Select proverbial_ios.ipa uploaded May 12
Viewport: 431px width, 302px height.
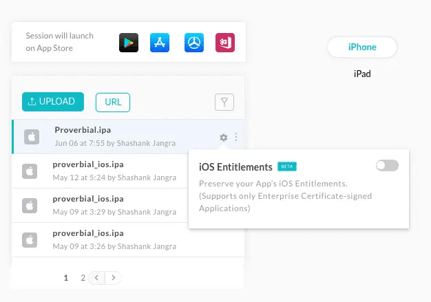point(88,164)
